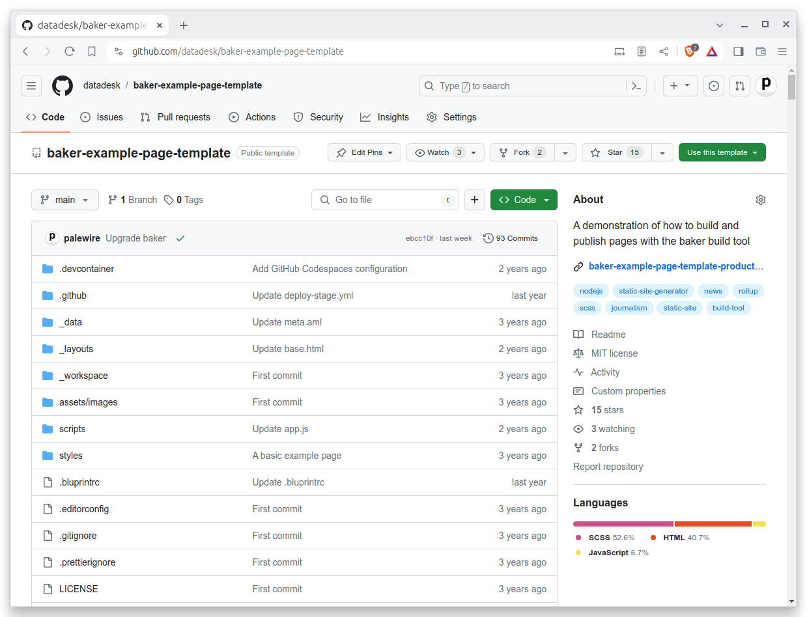Open the Watch notifications dropdown
The width and height of the screenshot is (807, 617).
point(446,152)
